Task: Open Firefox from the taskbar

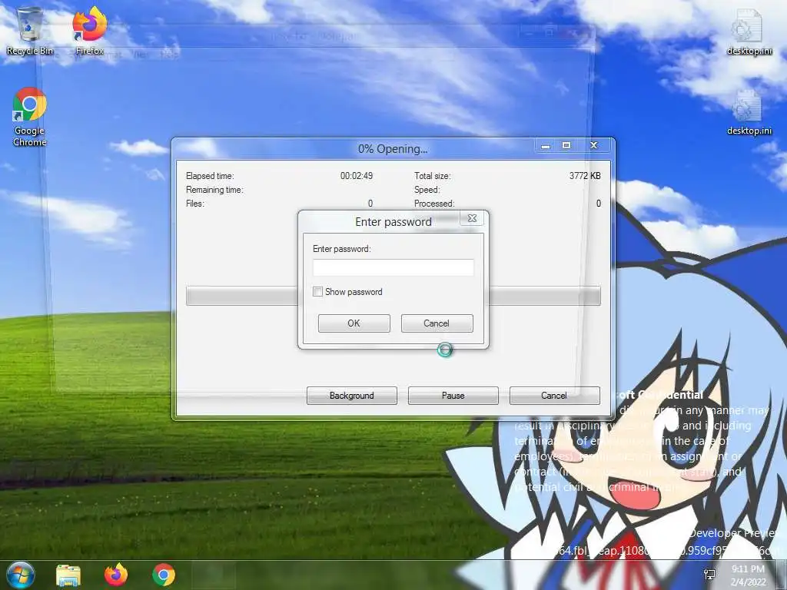Action: click(x=116, y=575)
